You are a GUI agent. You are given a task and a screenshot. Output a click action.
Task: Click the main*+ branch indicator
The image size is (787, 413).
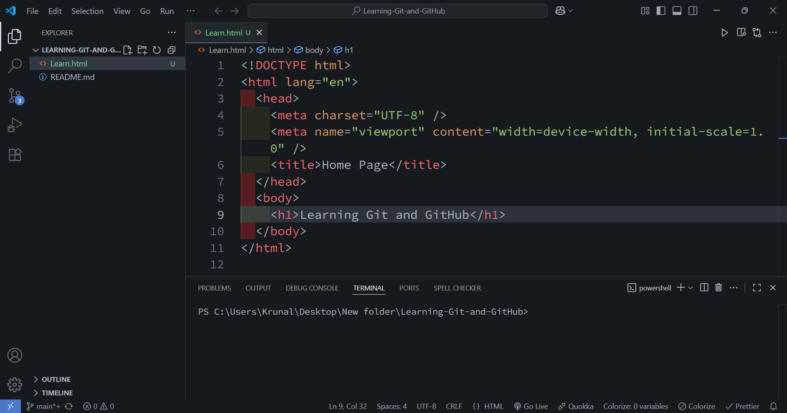click(x=43, y=406)
